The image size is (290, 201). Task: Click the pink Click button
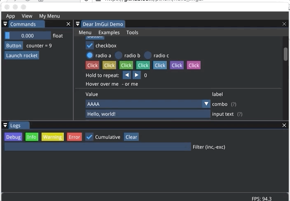click(x=194, y=65)
